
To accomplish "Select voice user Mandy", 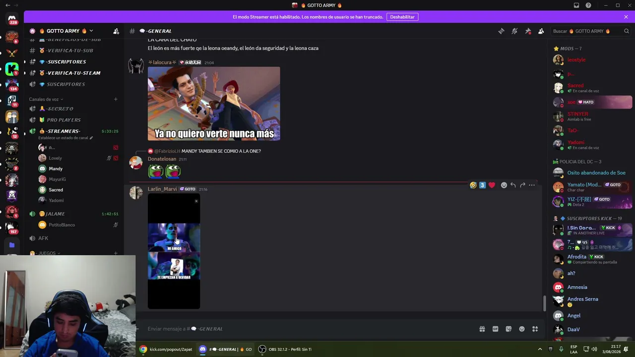I will tap(56, 169).
